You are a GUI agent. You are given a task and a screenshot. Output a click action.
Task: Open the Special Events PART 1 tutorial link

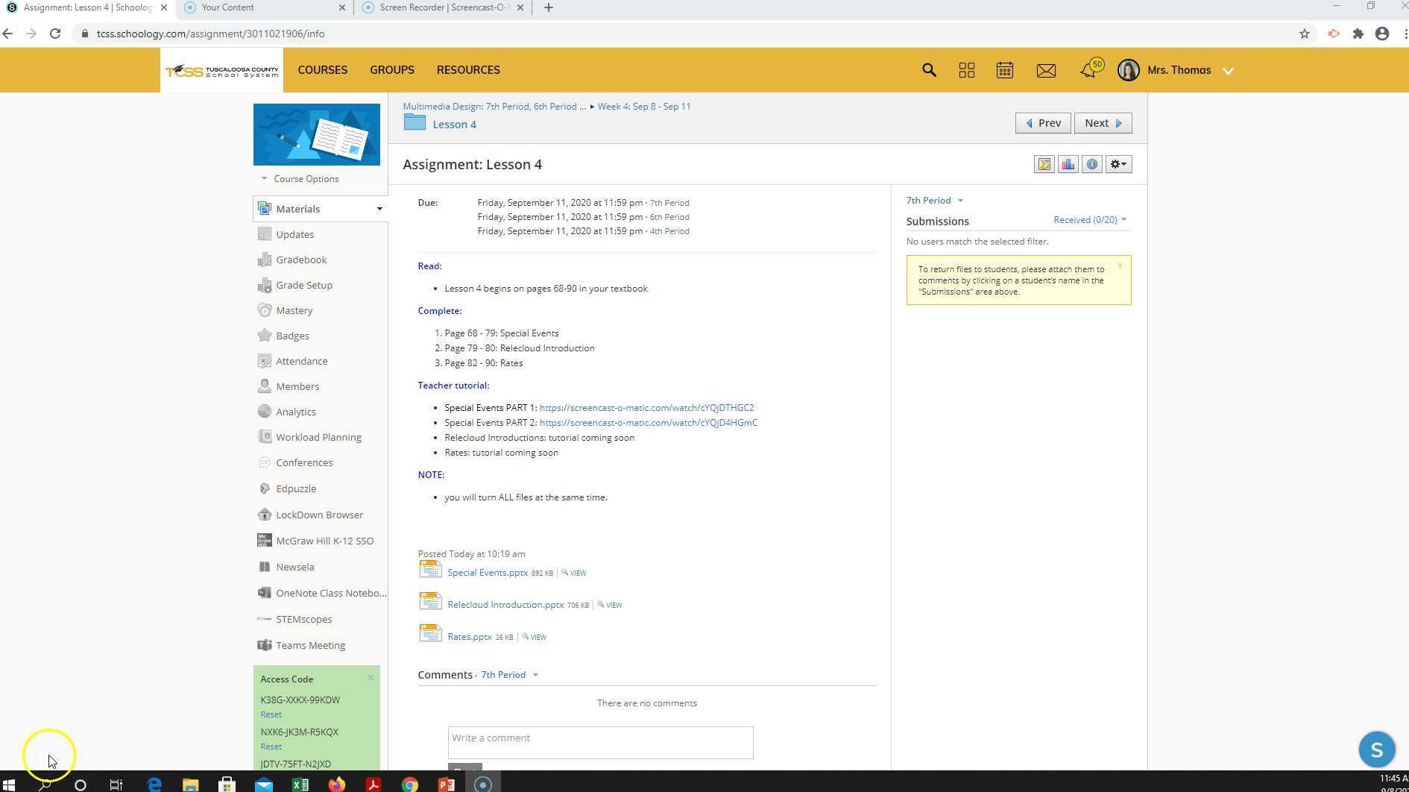click(647, 407)
